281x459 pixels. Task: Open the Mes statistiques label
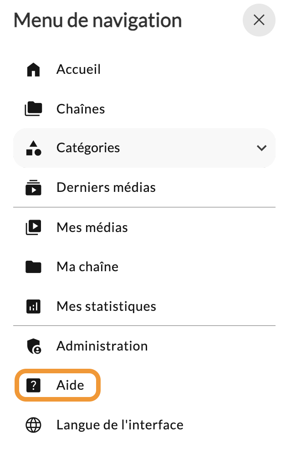tap(106, 306)
